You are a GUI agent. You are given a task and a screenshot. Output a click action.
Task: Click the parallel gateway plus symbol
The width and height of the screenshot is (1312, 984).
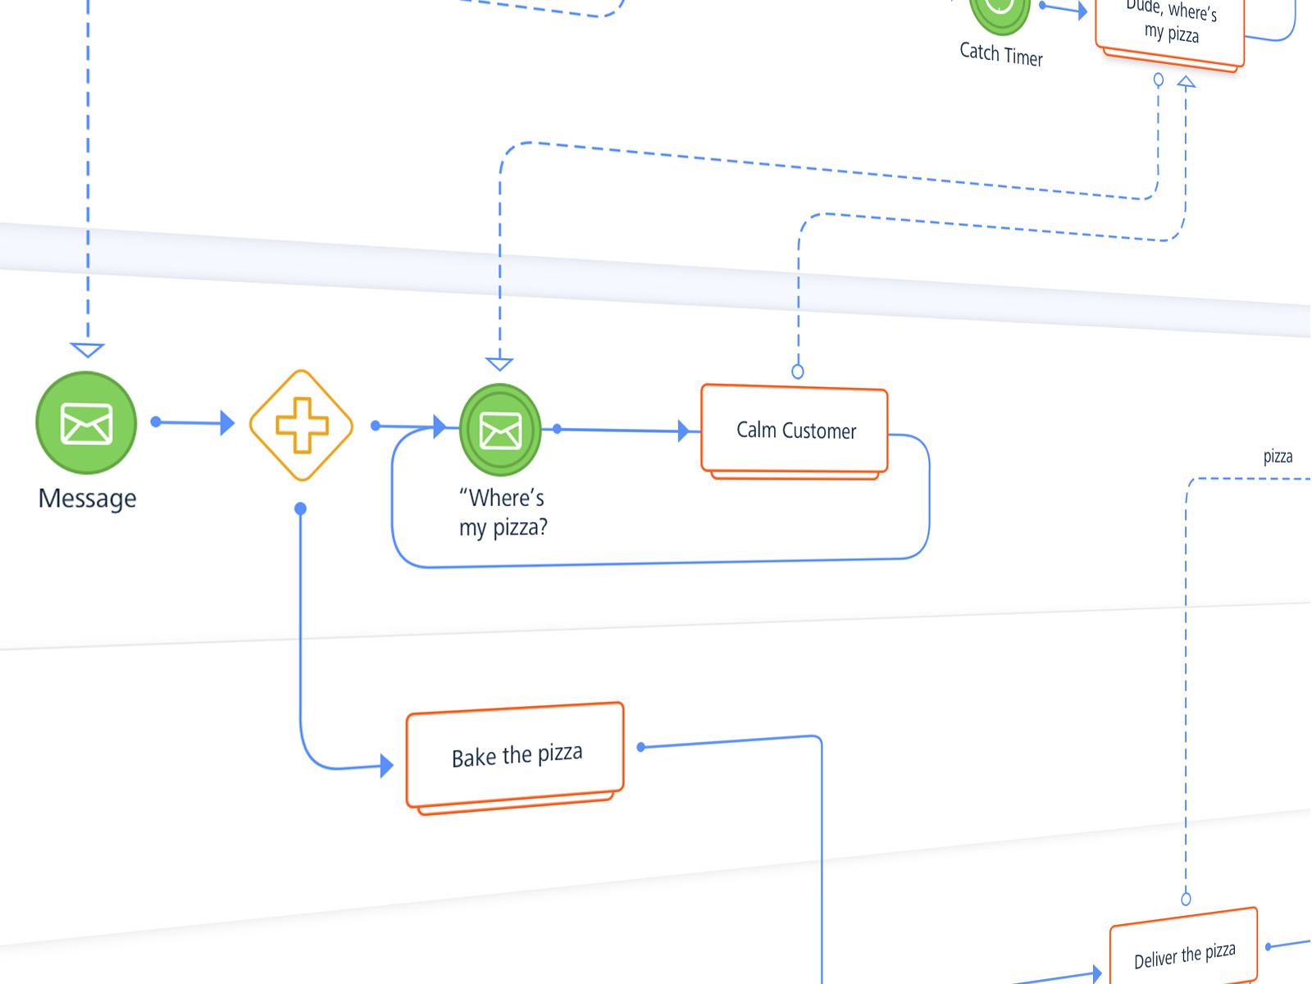pyautogui.click(x=300, y=426)
